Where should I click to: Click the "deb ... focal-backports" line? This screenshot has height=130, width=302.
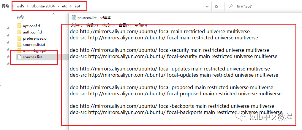172,106
